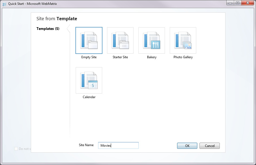Minimize the WebMatrix window
256x165 pixels.
pos(230,3)
